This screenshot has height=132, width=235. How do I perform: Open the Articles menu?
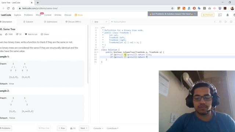point(58,15)
